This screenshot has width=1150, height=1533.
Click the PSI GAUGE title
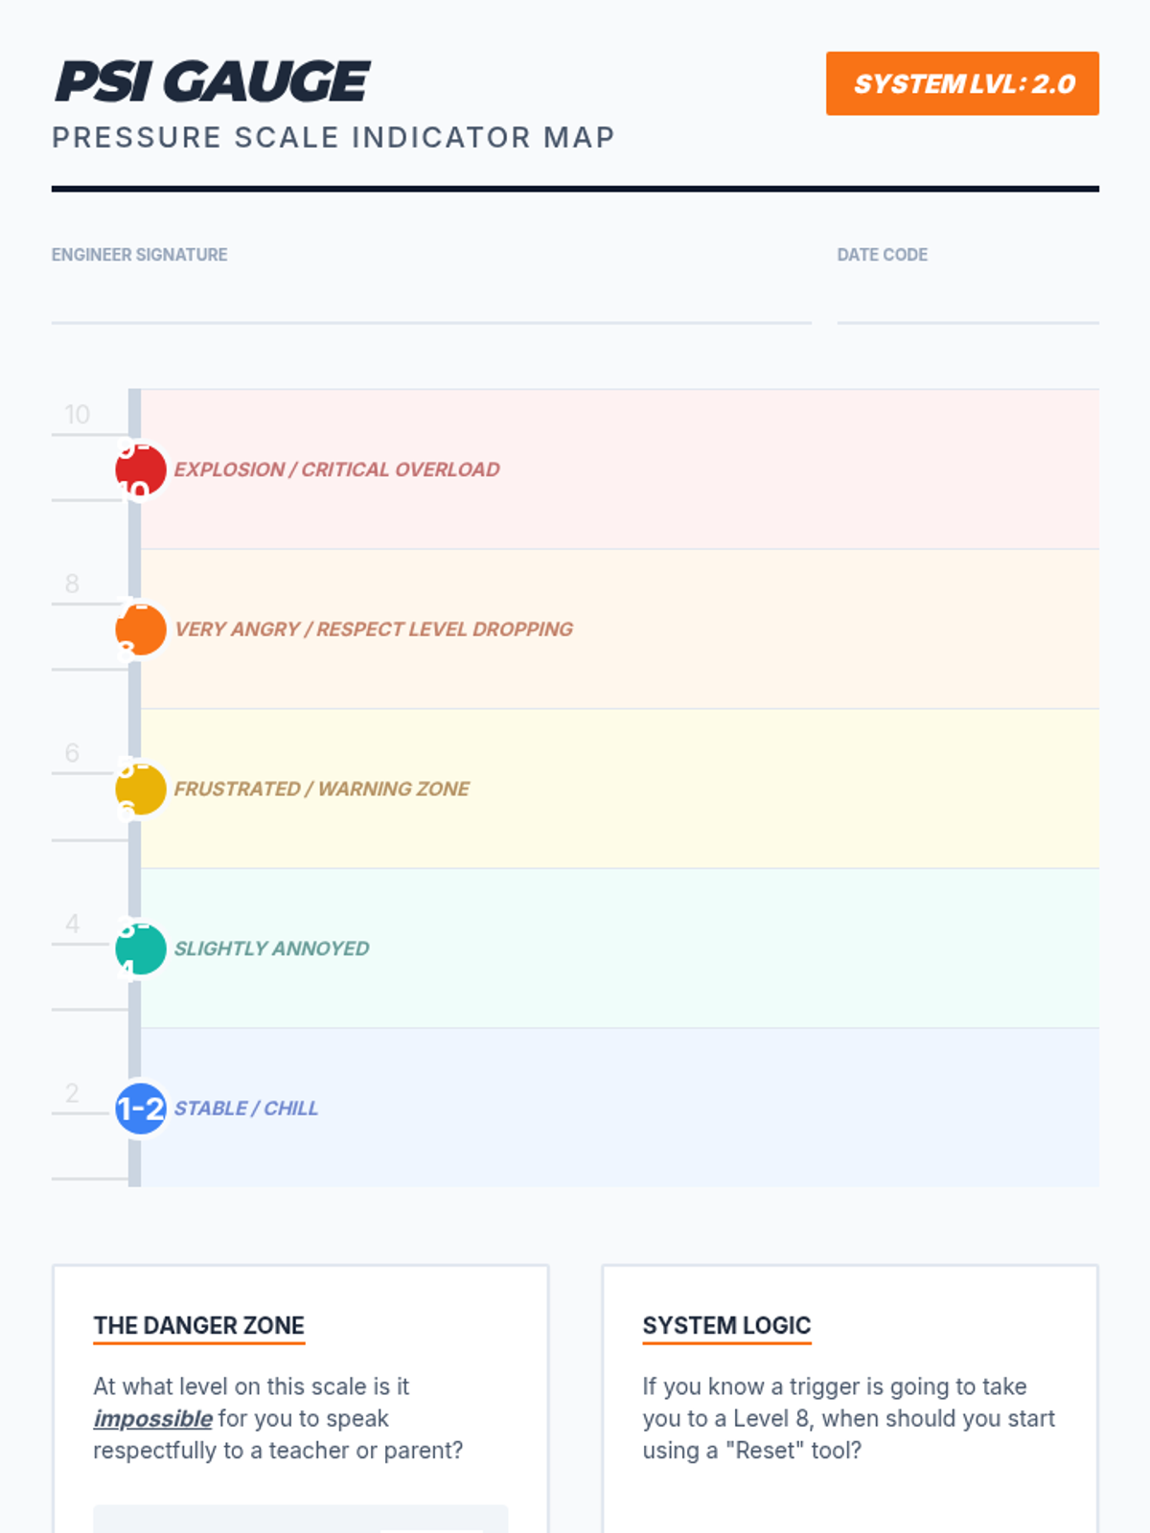212,81
